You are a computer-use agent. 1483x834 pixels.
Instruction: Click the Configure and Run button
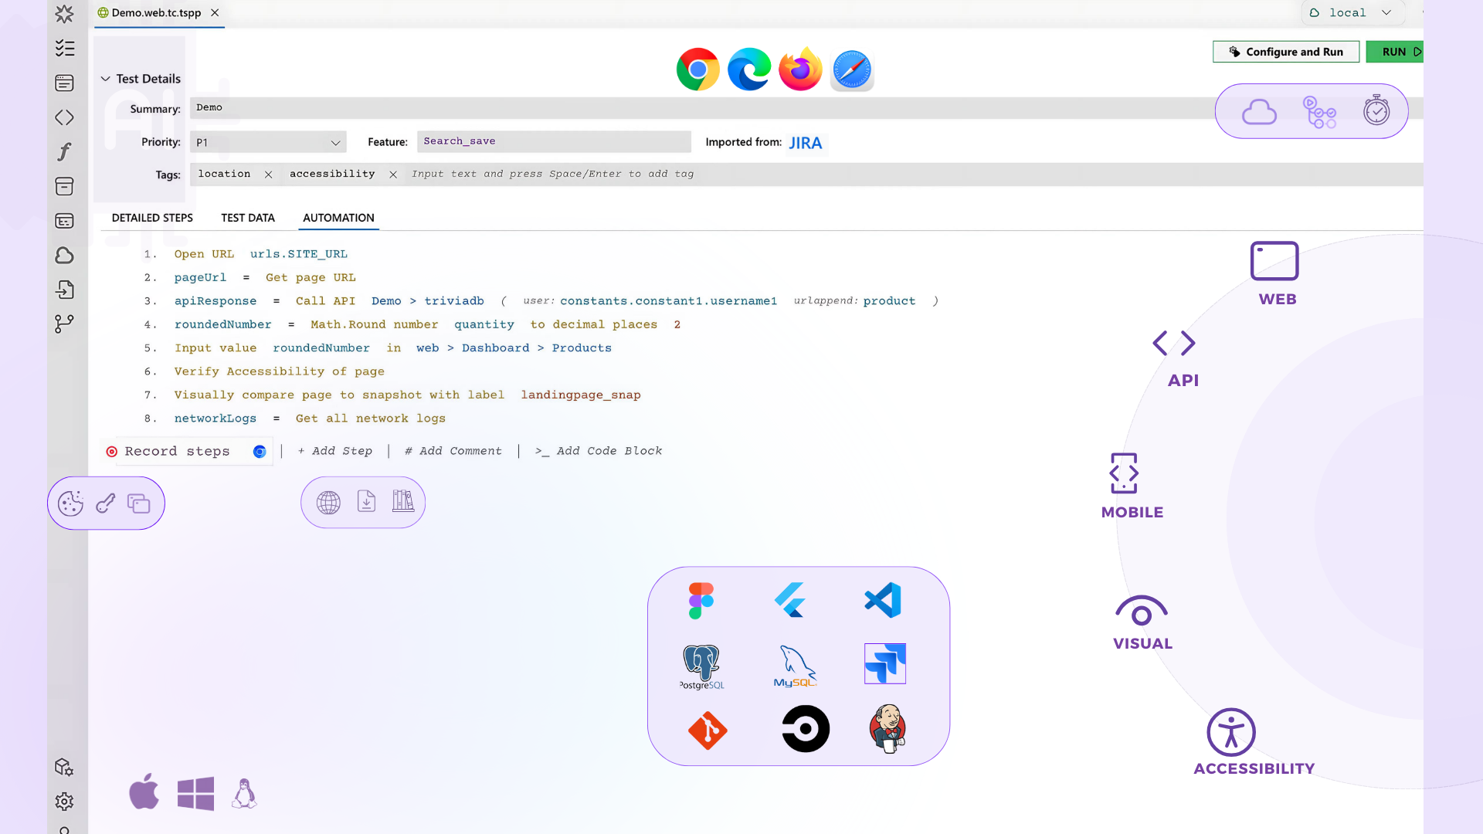[1285, 52]
